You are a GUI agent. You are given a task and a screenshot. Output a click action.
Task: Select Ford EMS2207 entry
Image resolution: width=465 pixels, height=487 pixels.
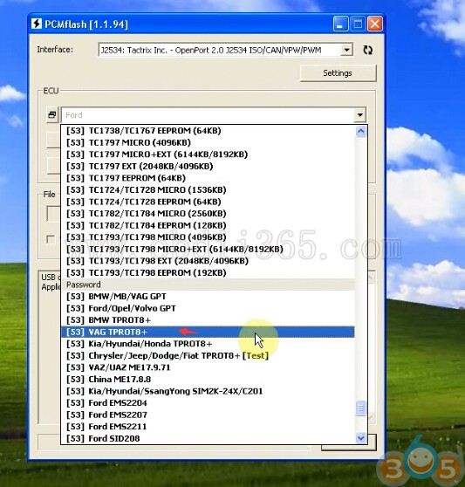pyautogui.click(x=208, y=415)
